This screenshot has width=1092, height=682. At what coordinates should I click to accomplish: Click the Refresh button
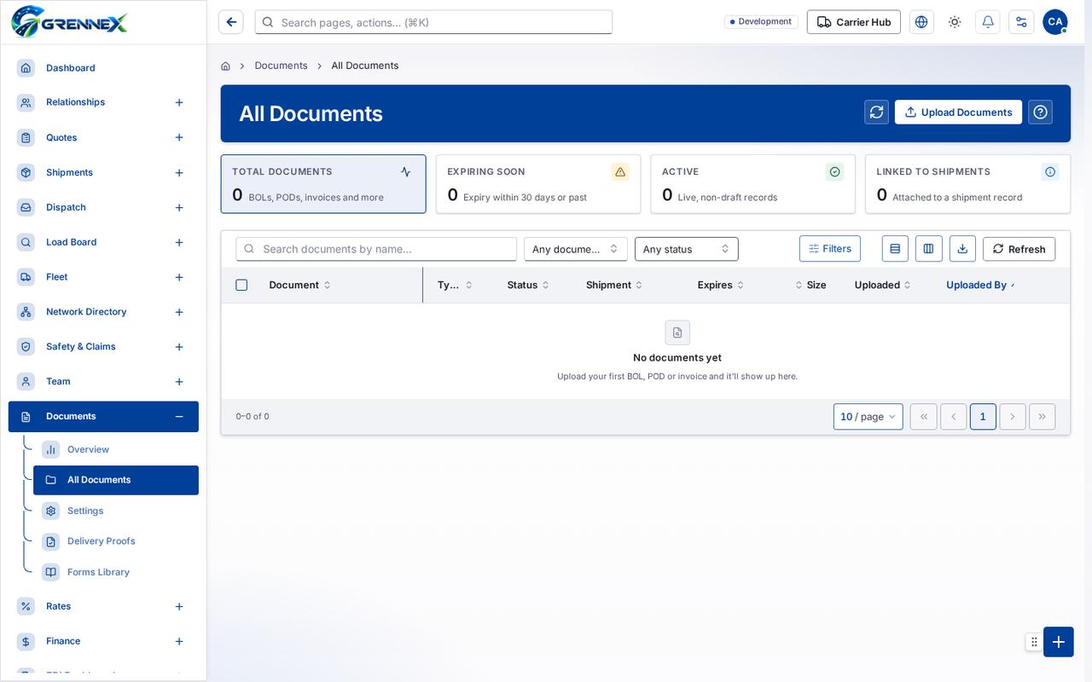[x=1019, y=249]
